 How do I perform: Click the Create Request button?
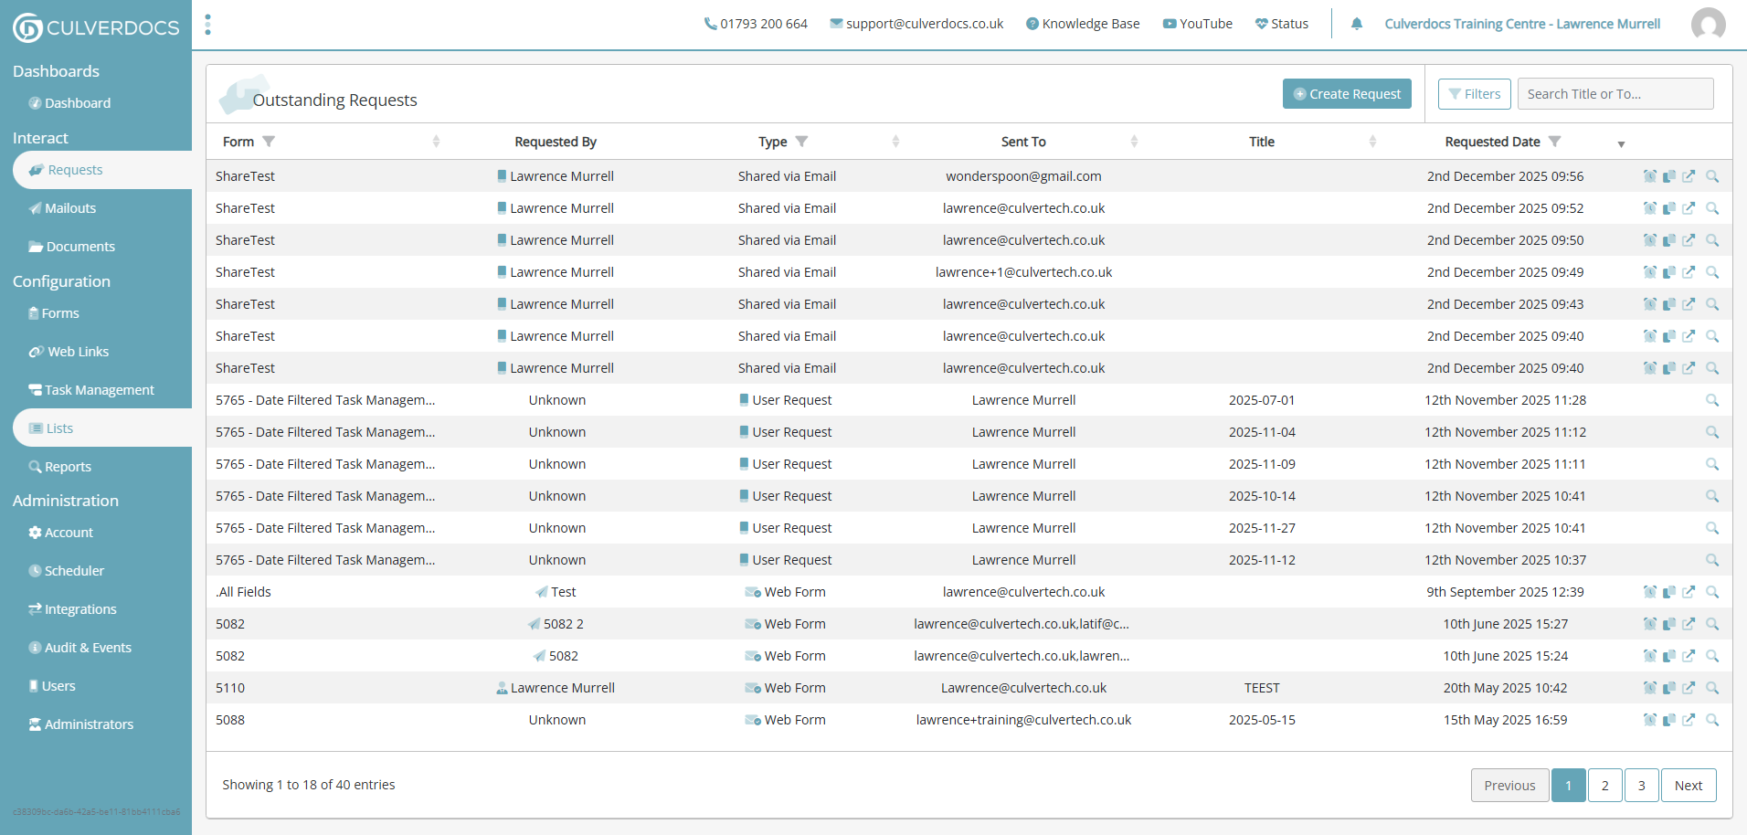click(1347, 94)
